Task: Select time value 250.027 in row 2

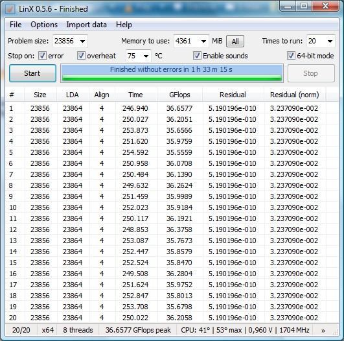Action: coord(135,119)
